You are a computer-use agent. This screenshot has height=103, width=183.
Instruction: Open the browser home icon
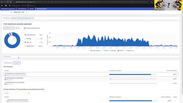point(11,2)
